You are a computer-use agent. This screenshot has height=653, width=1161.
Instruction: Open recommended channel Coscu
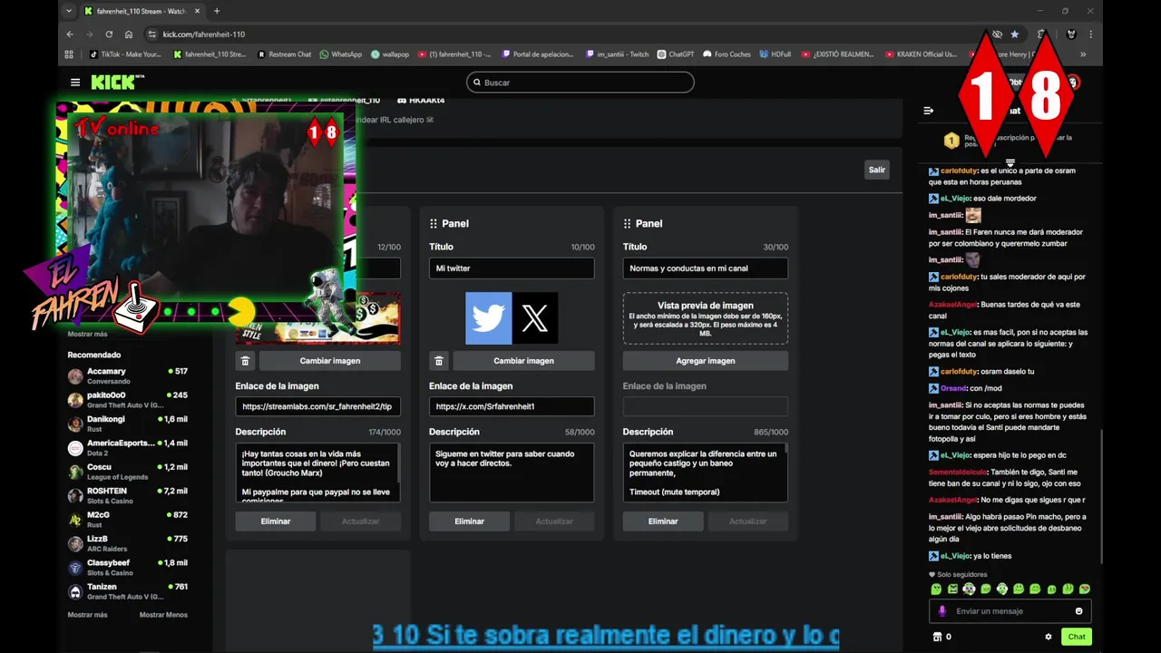(127, 472)
